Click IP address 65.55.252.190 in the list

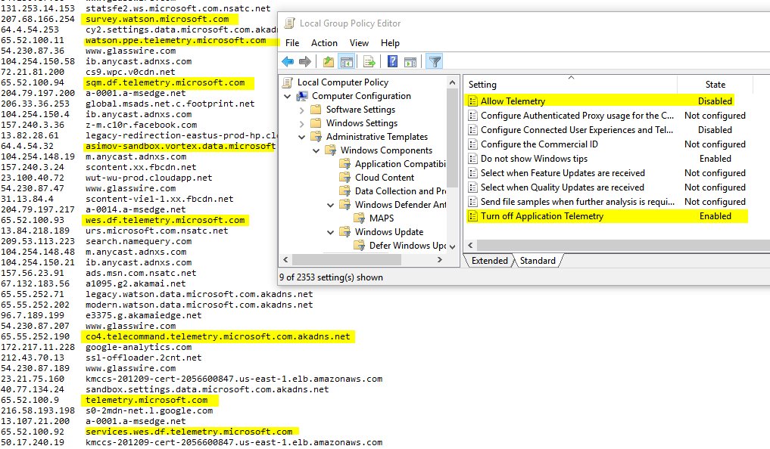coord(36,337)
